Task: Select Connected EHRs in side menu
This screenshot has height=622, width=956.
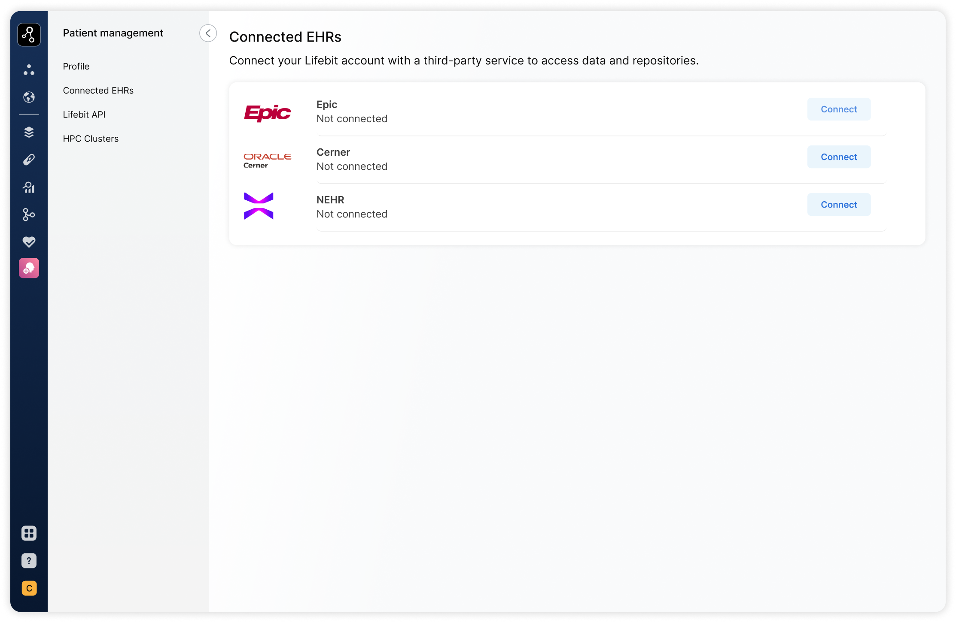Action: tap(98, 91)
